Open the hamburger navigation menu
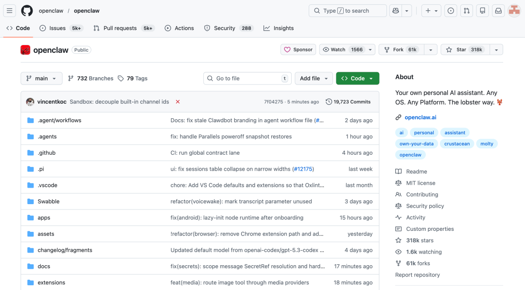This screenshot has height=290, width=525. (9, 11)
